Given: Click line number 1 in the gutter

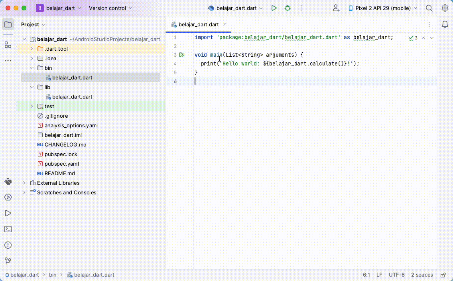Looking at the screenshot, I should [175, 38].
